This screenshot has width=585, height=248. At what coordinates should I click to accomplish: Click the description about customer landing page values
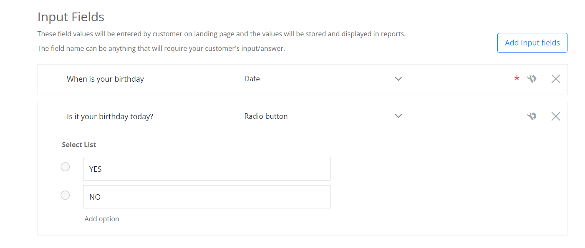point(222,34)
